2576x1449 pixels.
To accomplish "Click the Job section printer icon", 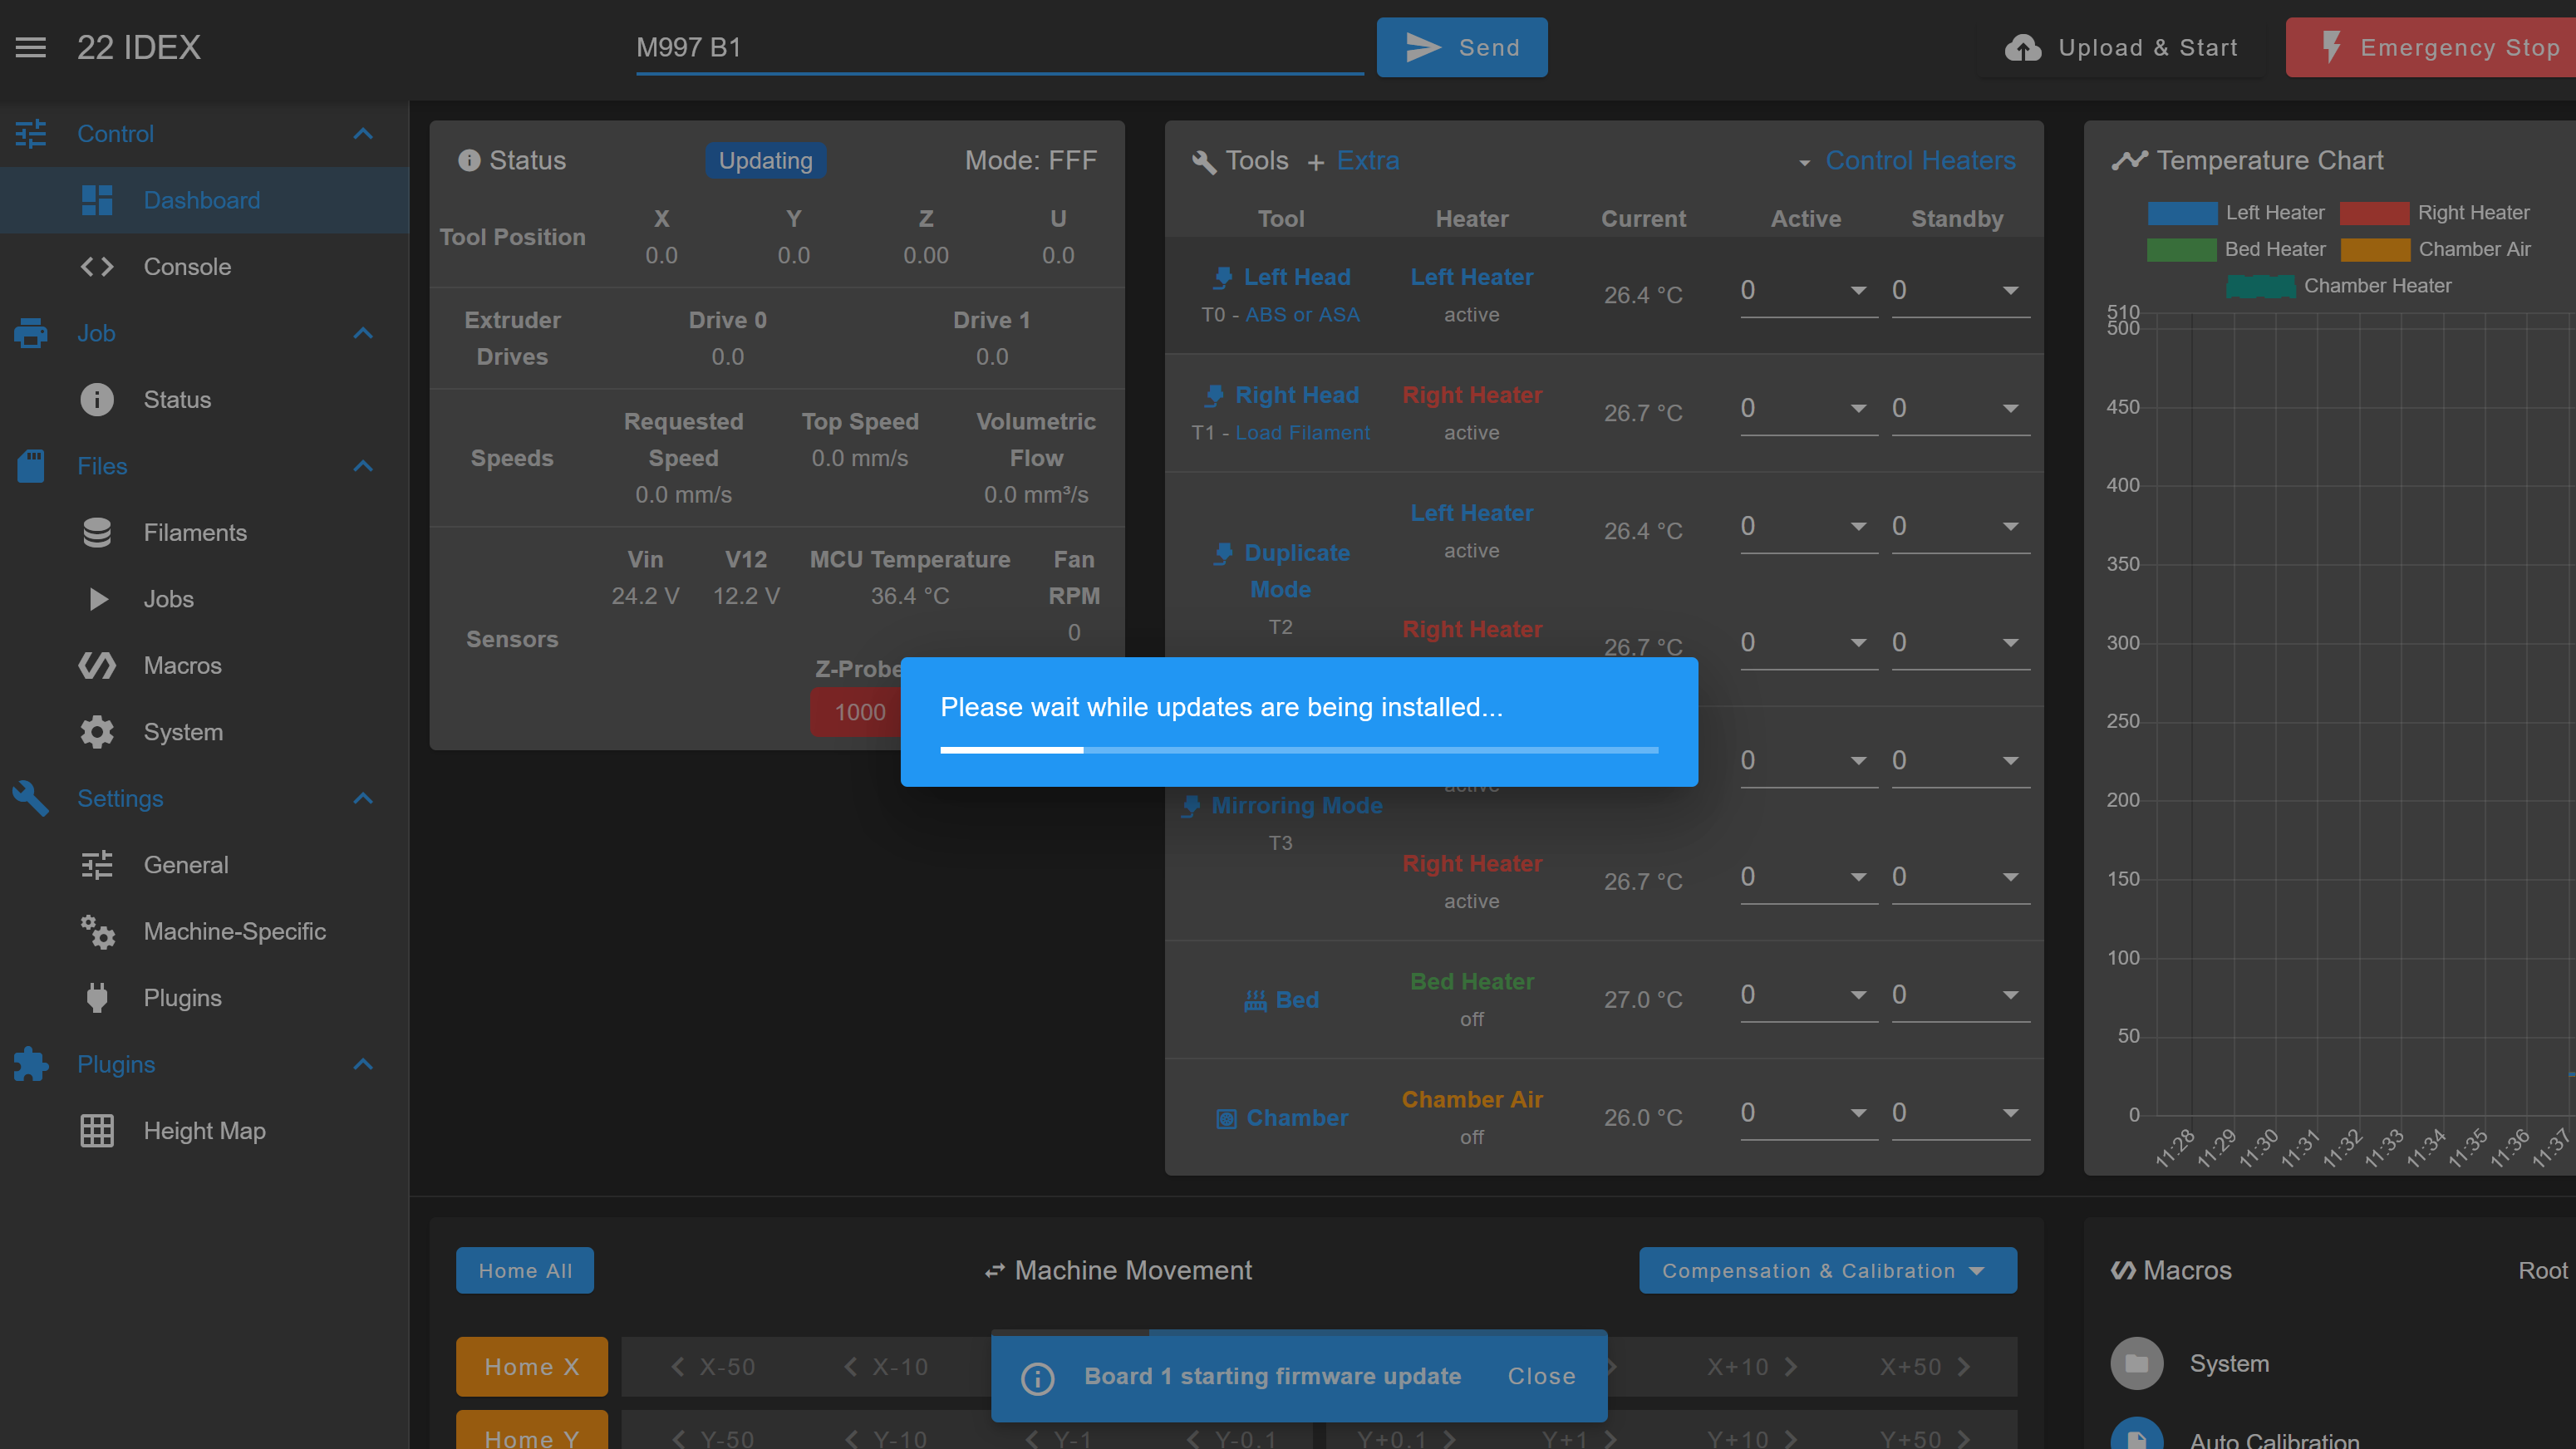I will [31, 333].
